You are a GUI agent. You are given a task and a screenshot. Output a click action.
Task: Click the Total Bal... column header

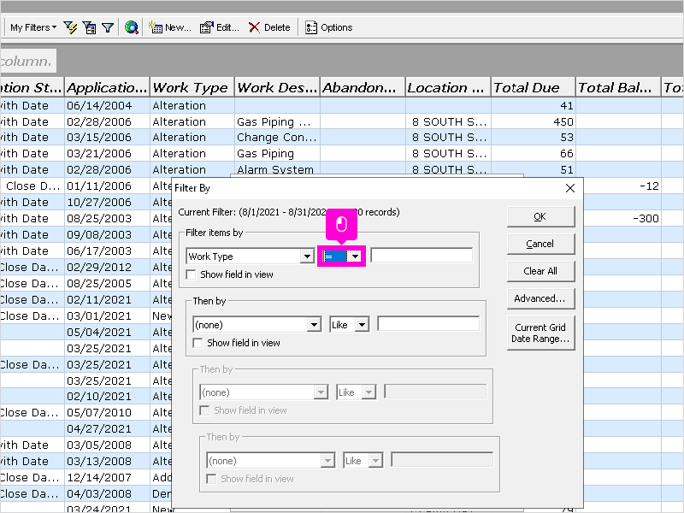point(618,88)
